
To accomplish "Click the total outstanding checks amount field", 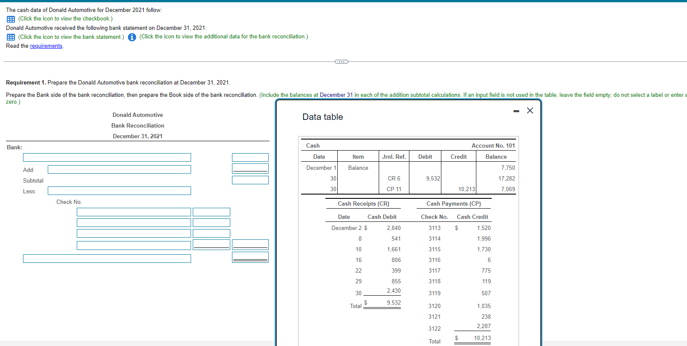I will coord(250,244).
